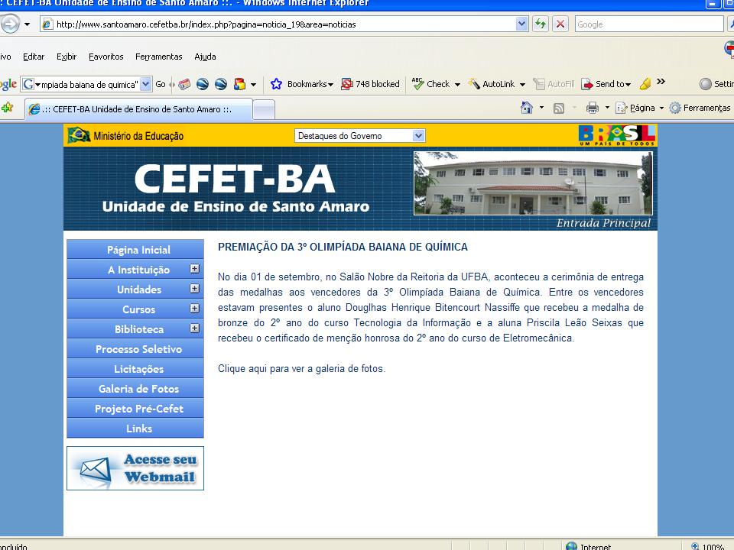The height and width of the screenshot is (550, 734).
Task: Open the Editar menu
Action: (34, 57)
